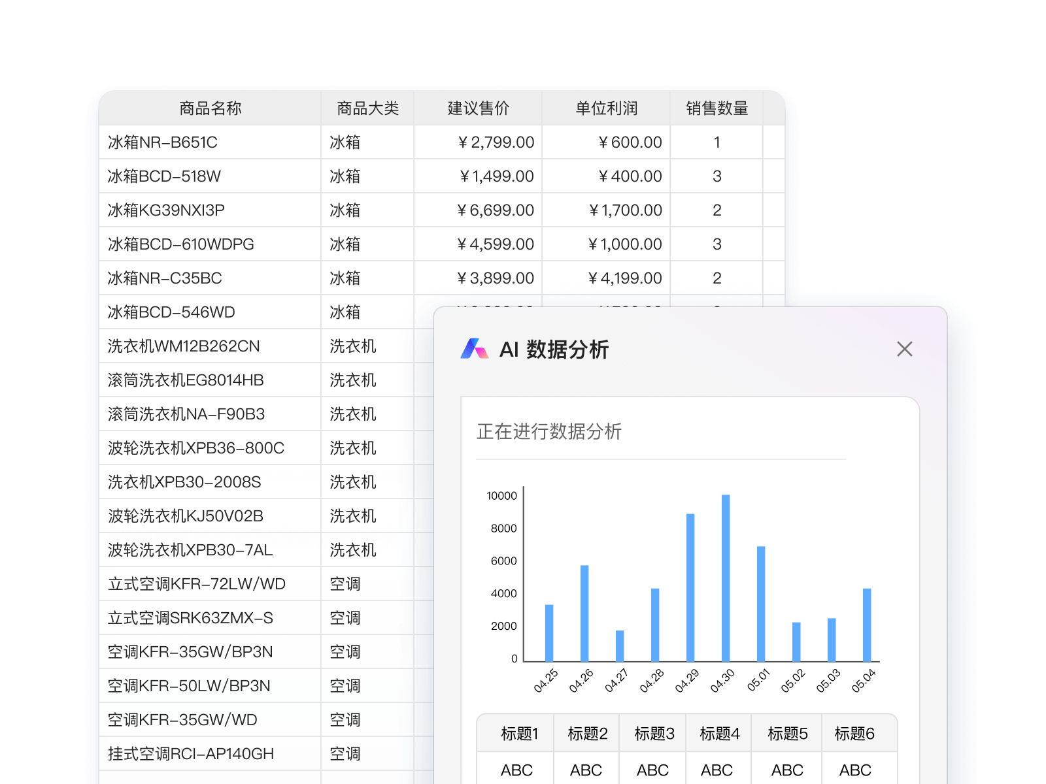Click cell 洗衣机XPB30-2008S

tap(210, 482)
